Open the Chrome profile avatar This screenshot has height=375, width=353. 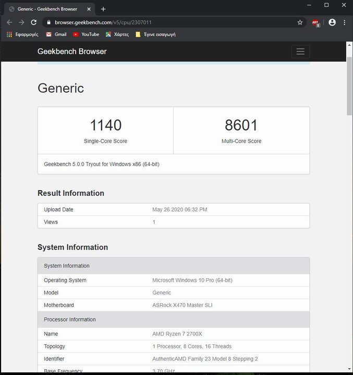[x=332, y=22]
